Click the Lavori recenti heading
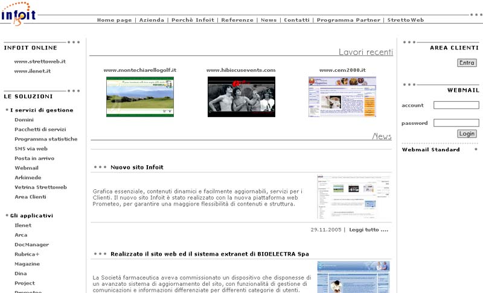This screenshot has height=293, width=483. click(366, 52)
